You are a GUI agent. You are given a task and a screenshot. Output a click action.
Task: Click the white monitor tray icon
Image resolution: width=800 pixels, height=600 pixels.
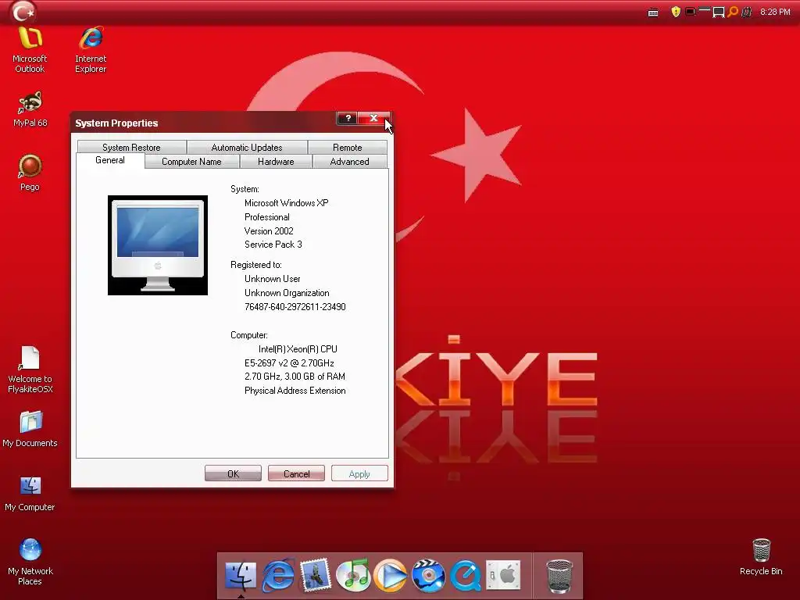[719, 12]
